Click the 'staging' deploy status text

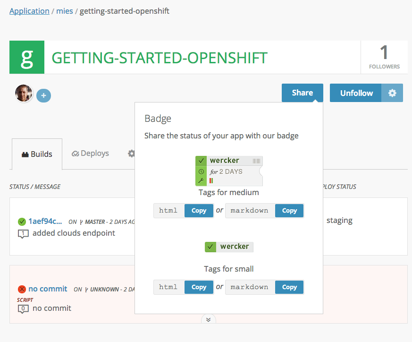[x=339, y=221]
